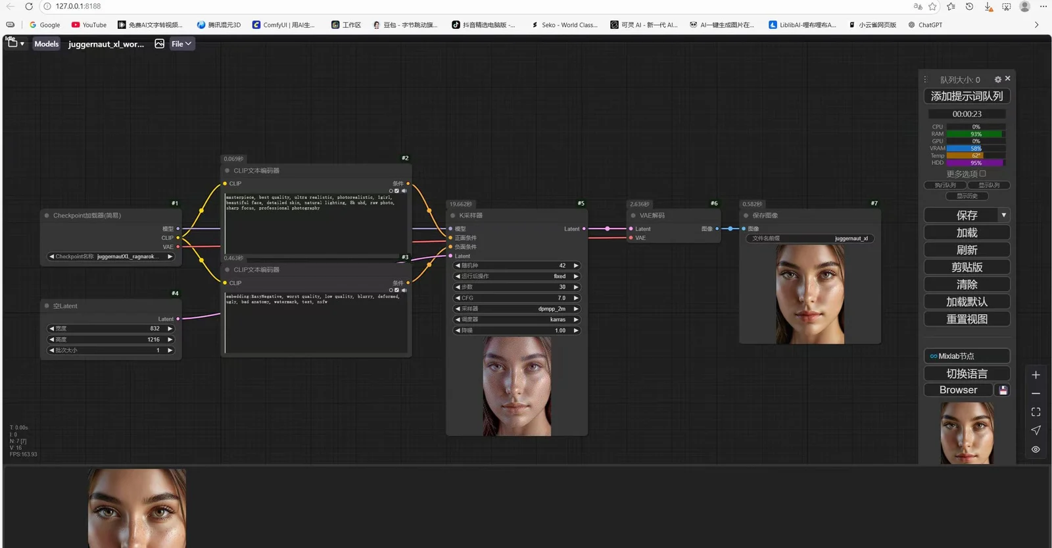This screenshot has width=1052, height=548.
Task: Click 添加提示词队列 to queue the prompt
Action: pos(967,96)
